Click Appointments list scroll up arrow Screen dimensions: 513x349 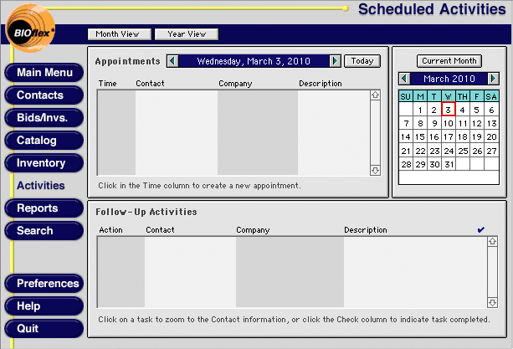pos(375,95)
